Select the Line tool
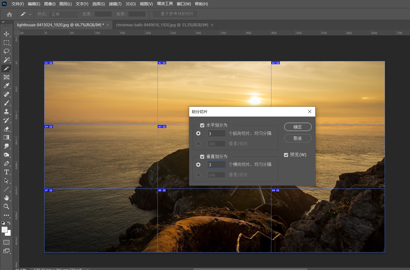410x270 pixels. [x=6, y=189]
